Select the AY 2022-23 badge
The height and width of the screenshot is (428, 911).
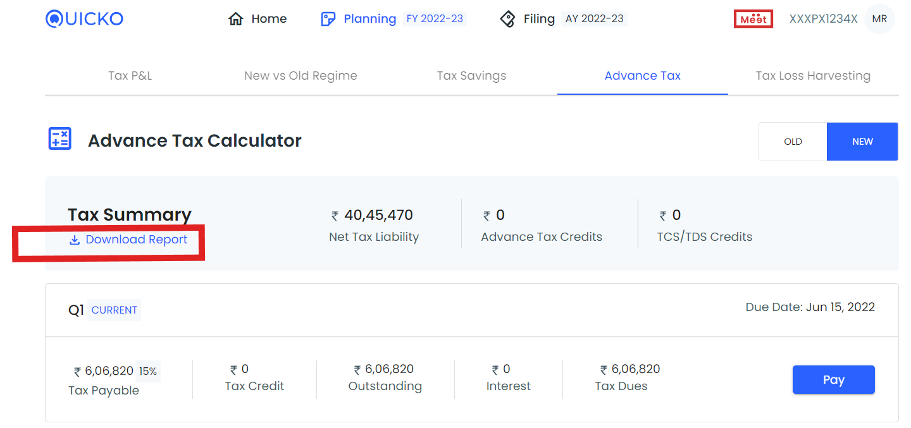point(594,19)
